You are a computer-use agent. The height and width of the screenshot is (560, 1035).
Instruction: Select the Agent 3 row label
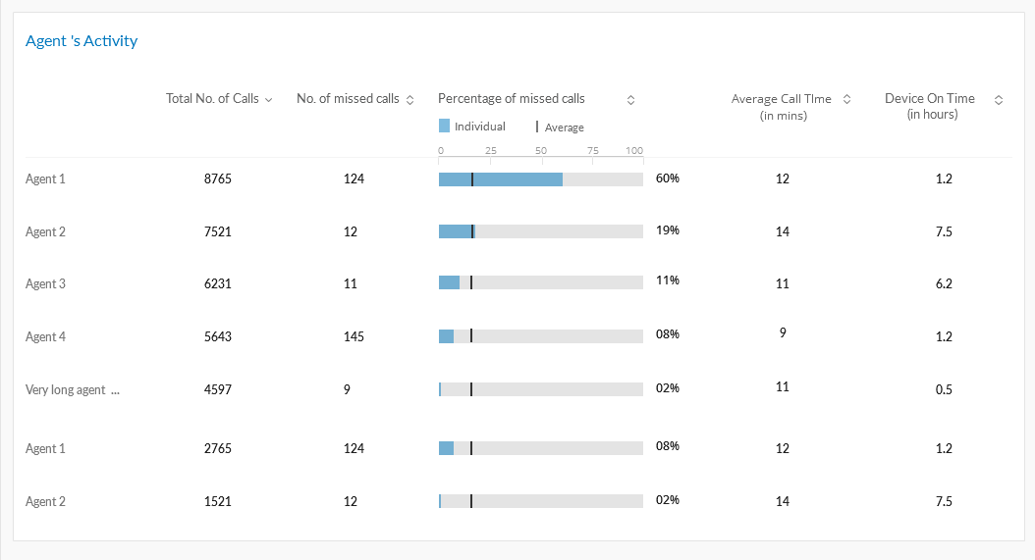click(x=45, y=284)
